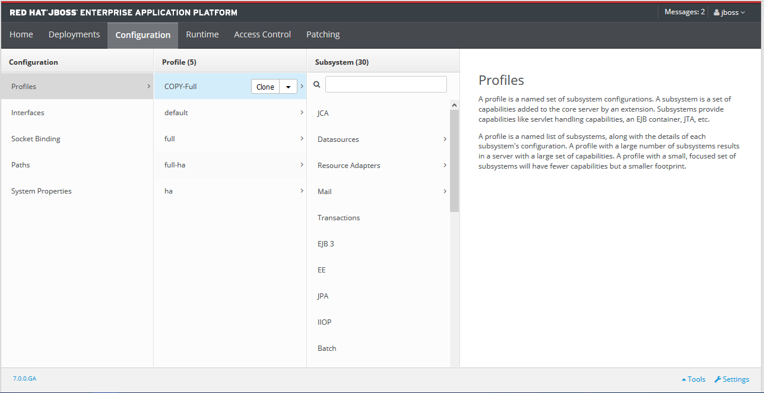This screenshot has width=764, height=393.
Task: Select the full-ha profile
Action: (x=230, y=164)
